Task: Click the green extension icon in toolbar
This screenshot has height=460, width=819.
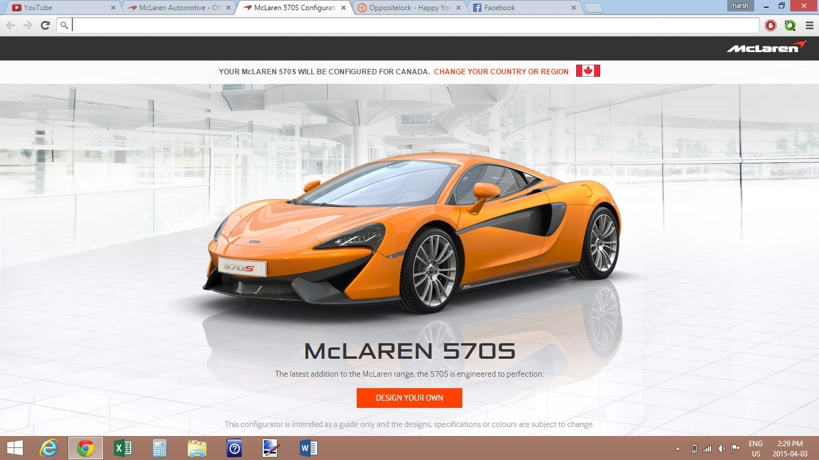Action: pyautogui.click(x=790, y=25)
